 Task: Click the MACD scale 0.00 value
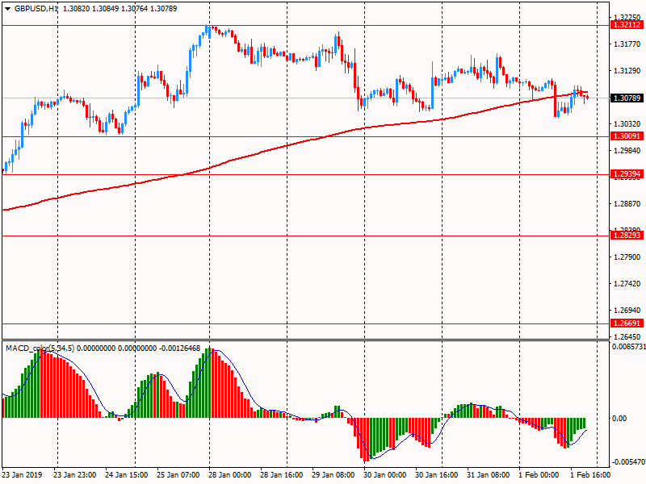[x=619, y=418]
